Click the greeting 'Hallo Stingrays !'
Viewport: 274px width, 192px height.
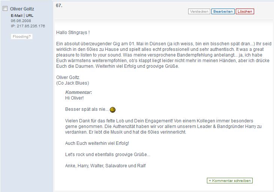pos(73,33)
